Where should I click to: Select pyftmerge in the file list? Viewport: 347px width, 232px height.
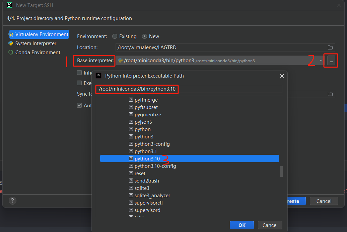tap(146, 100)
